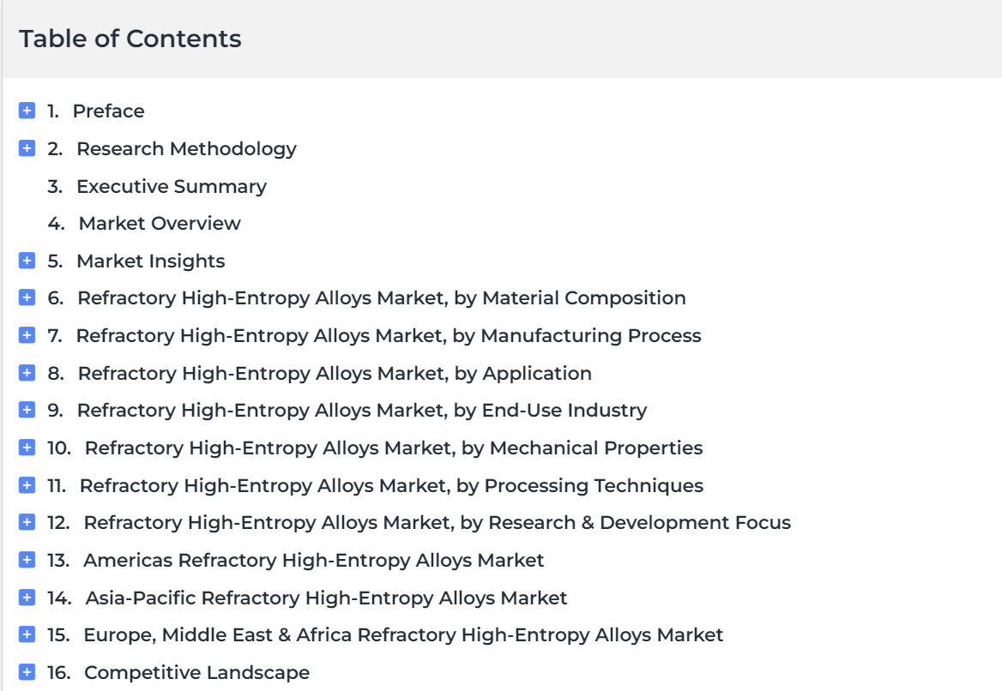Open Research Methodology chapter title
1002x691 pixels.
point(187,149)
